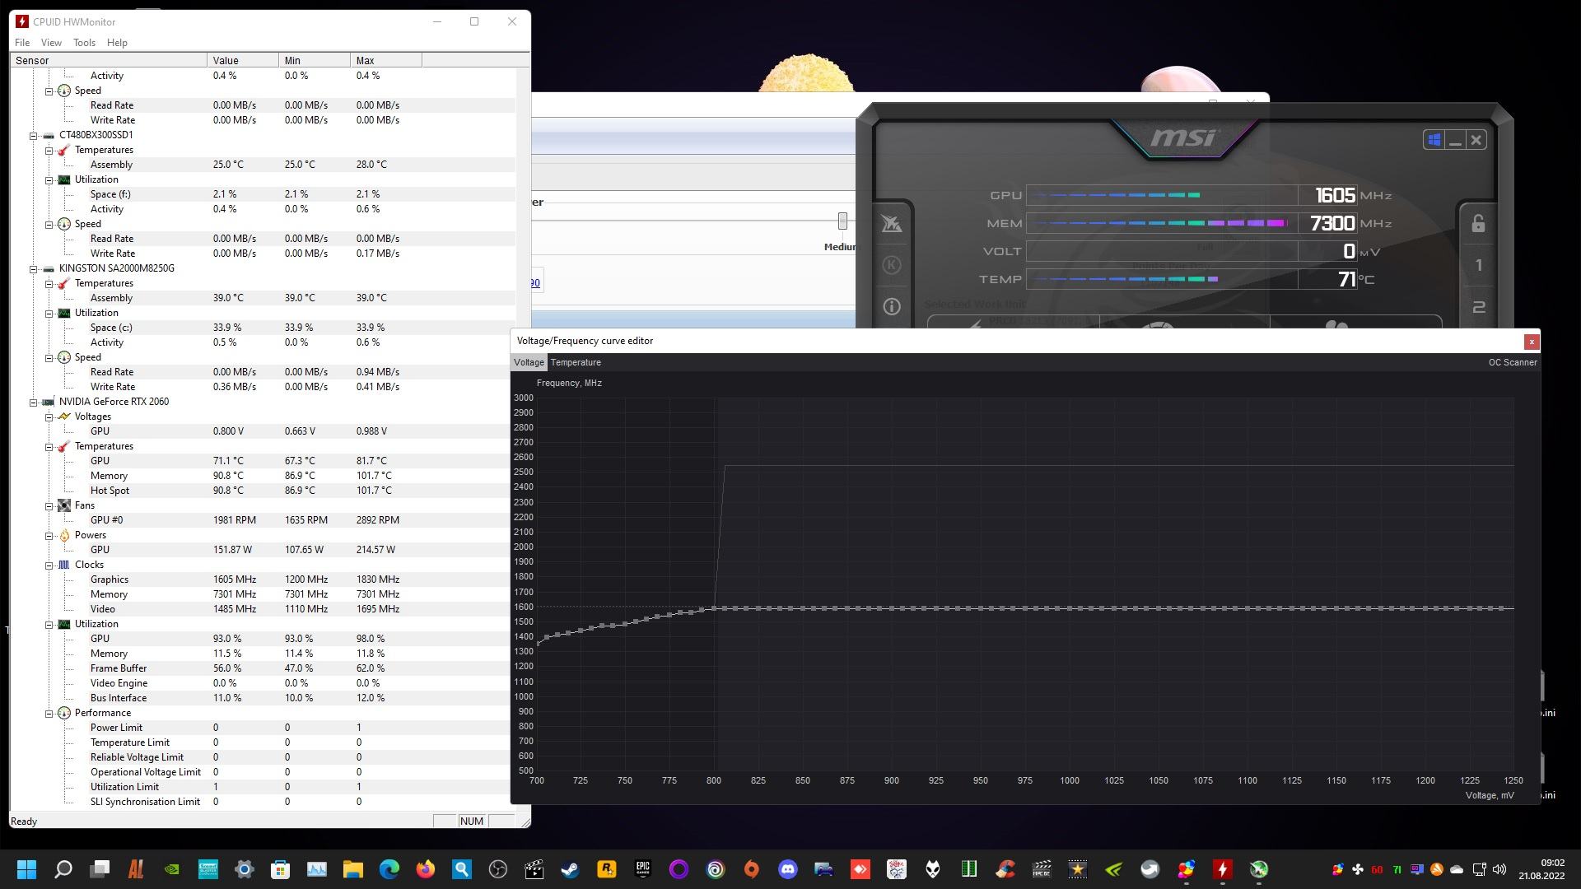Click the Value column header
1581x889 pixels.
243,60
